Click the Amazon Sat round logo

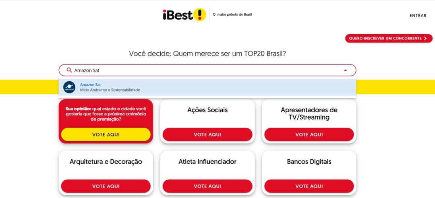coord(69,87)
